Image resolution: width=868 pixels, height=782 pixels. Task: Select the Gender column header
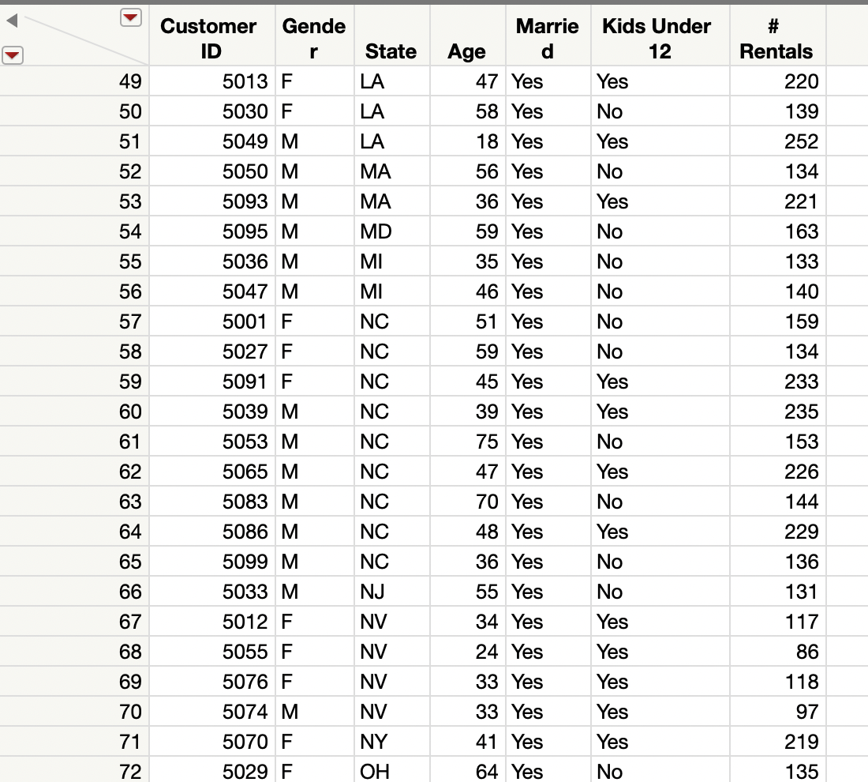(x=313, y=36)
